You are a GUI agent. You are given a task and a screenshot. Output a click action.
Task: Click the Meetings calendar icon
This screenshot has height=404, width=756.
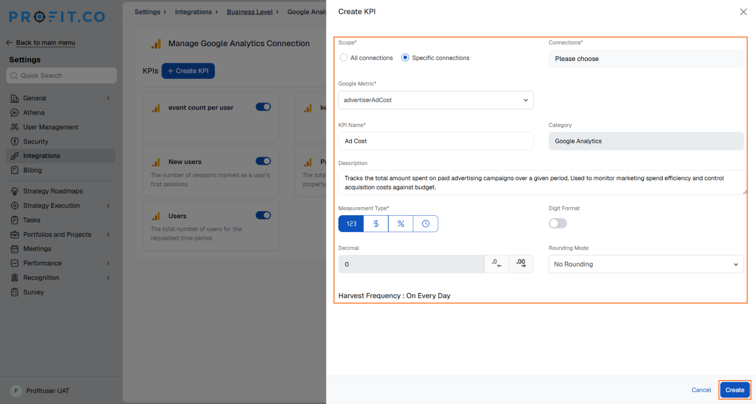[x=14, y=249]
